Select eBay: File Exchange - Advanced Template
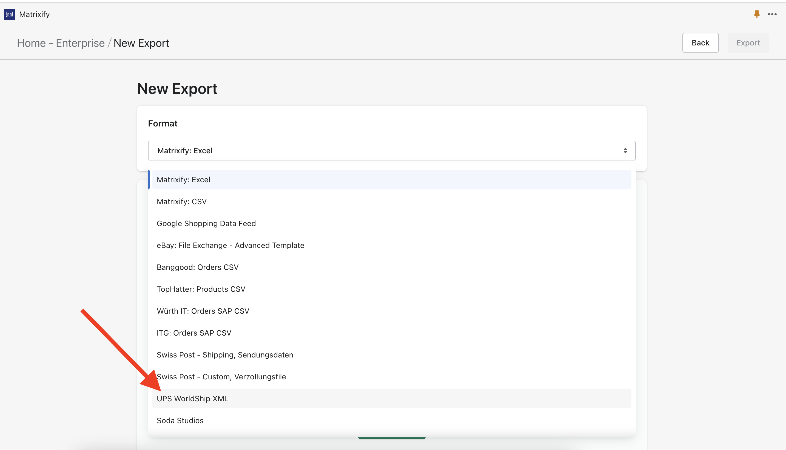 [230, 245]
